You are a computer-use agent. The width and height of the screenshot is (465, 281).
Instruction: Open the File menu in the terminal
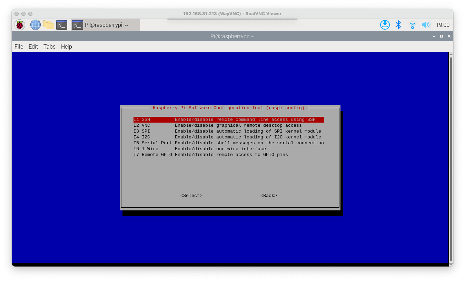tap(19, 46)
